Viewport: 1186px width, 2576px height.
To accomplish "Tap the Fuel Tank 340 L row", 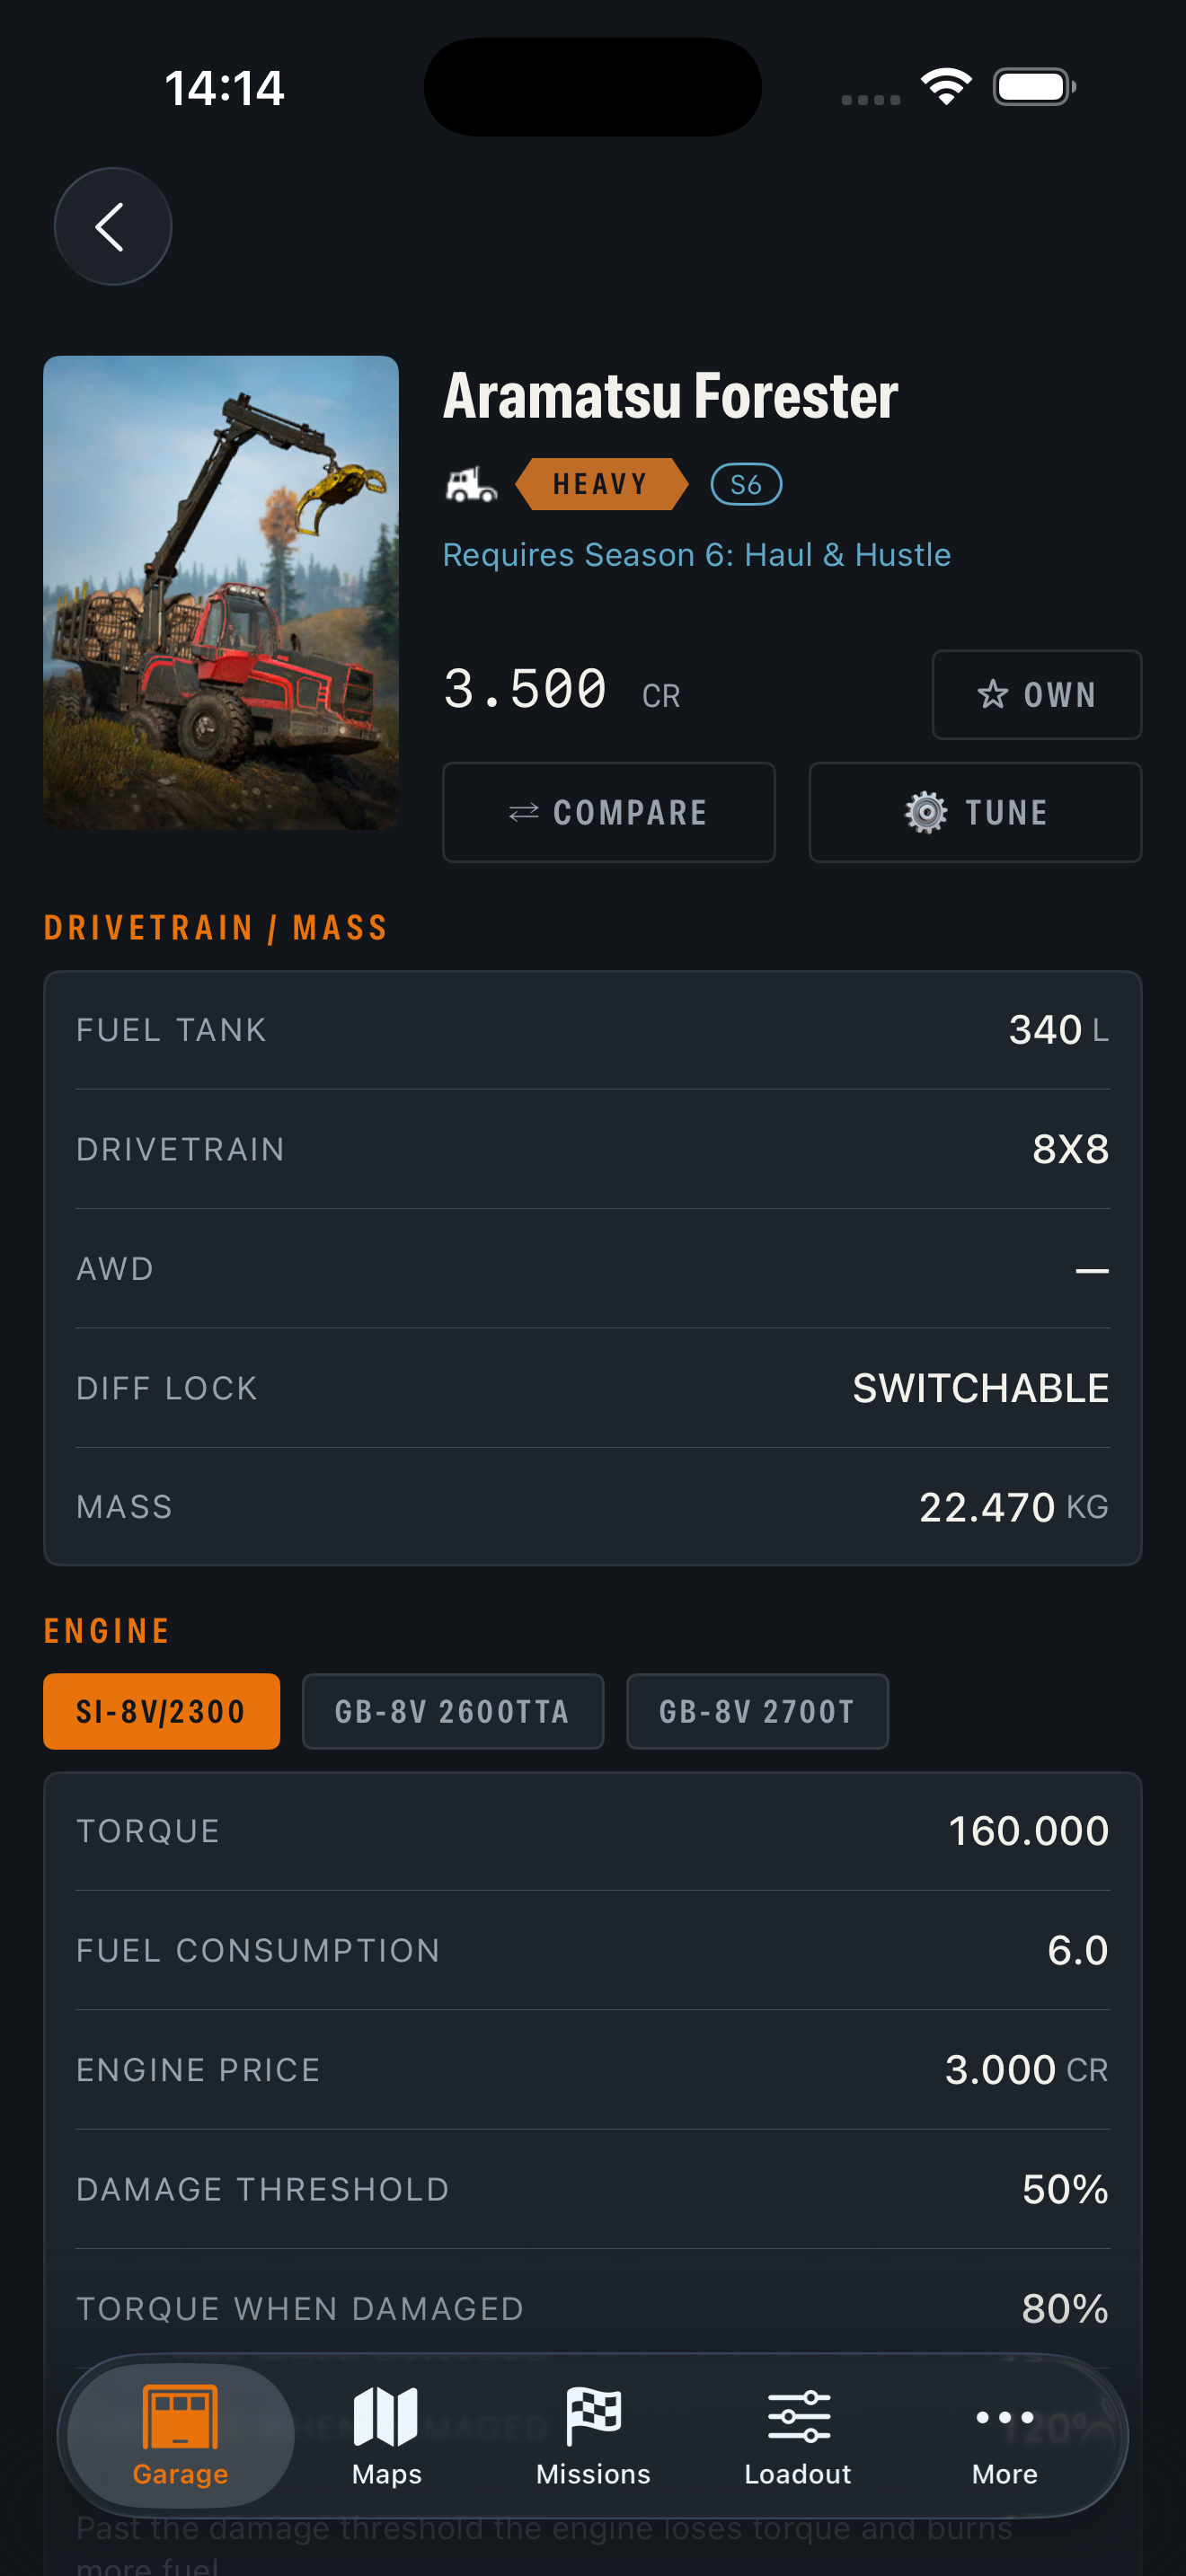I will [x=593, y=1030].
